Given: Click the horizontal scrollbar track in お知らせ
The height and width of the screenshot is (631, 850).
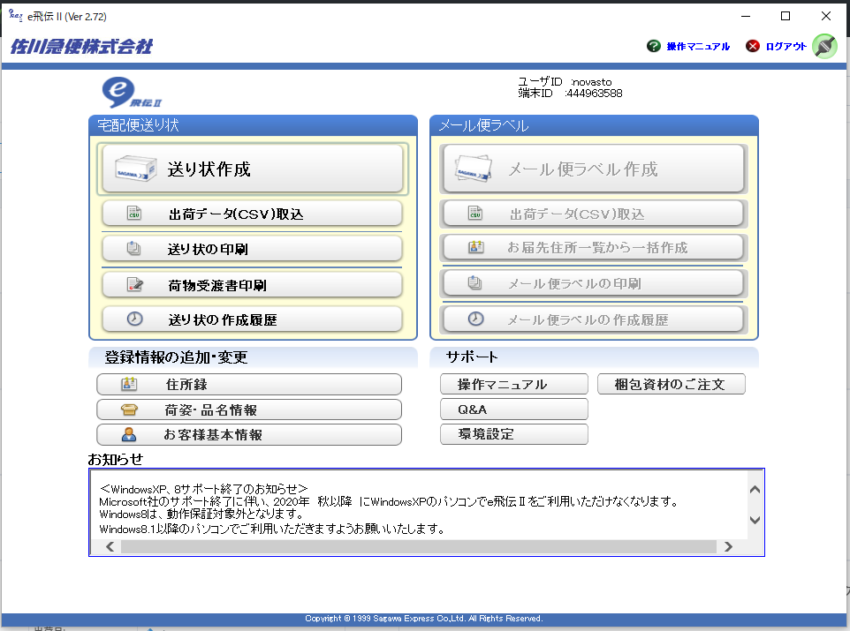Looking at the screenshot, I should tap(419, 546).
